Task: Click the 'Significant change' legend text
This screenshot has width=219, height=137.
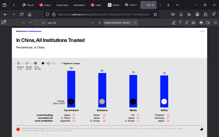Action: pos(71,63)
